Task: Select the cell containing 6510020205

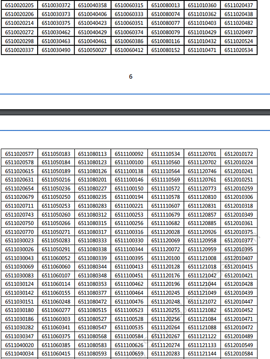Action: (20, 5)
